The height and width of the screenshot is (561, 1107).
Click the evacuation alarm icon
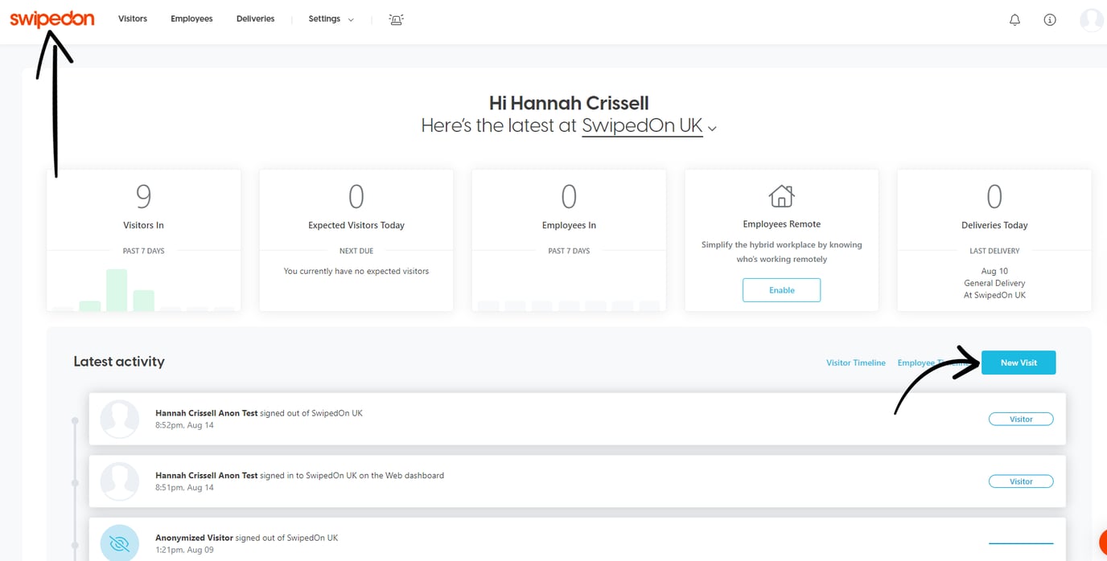tap(396, 19)
